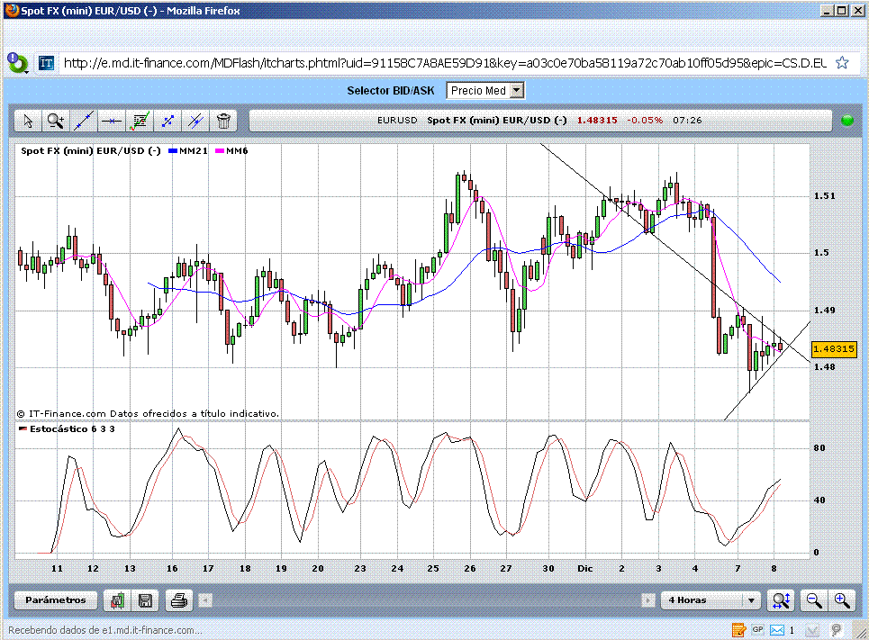The height and width of the screenshot is (640, 869).
Task: Select the trend line drawing tool
Action: (x=84, y=121)
